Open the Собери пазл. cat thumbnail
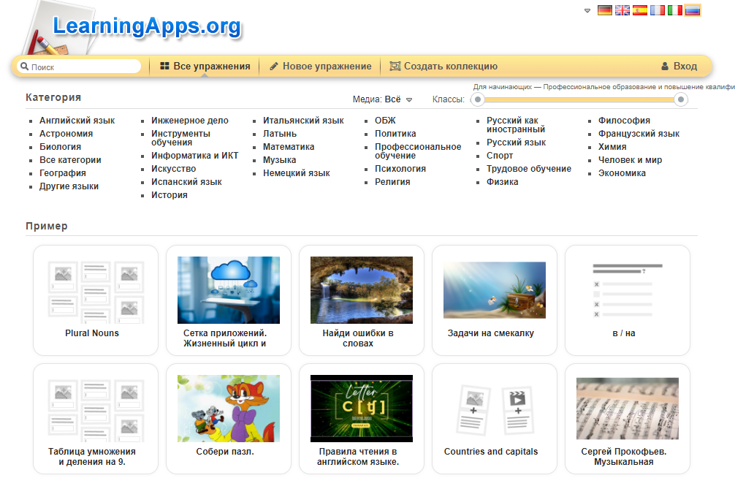 229,409
